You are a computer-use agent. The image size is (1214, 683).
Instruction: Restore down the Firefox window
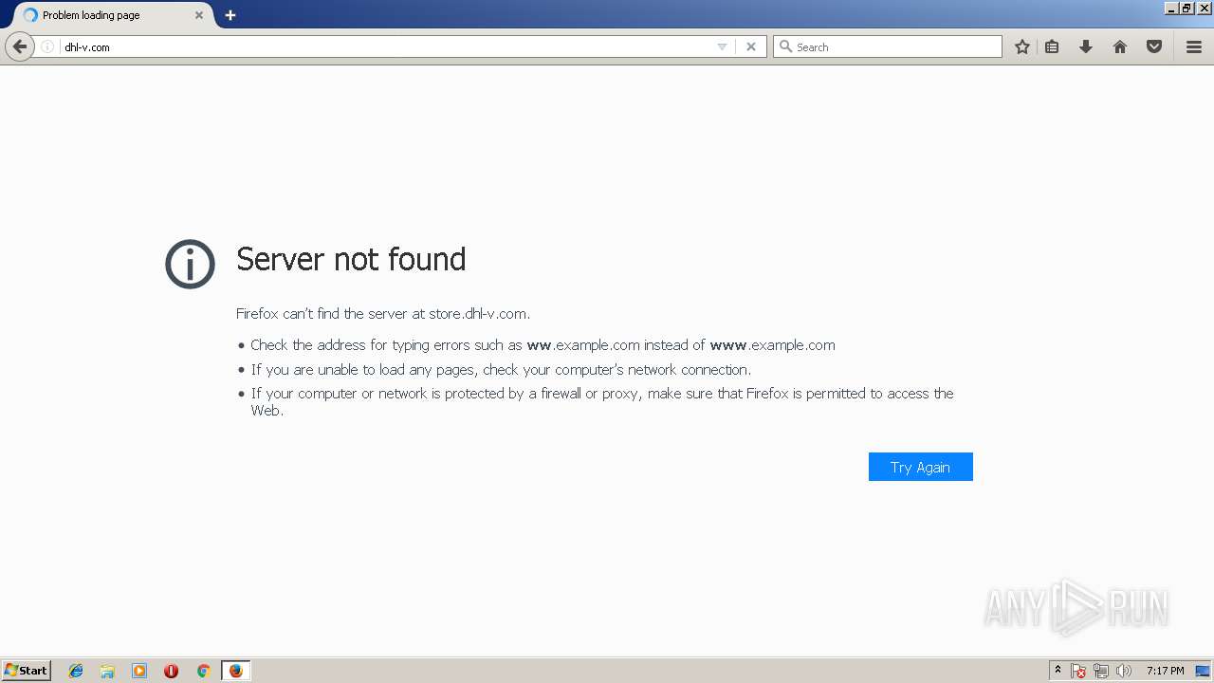click(x=1186, y=8)
